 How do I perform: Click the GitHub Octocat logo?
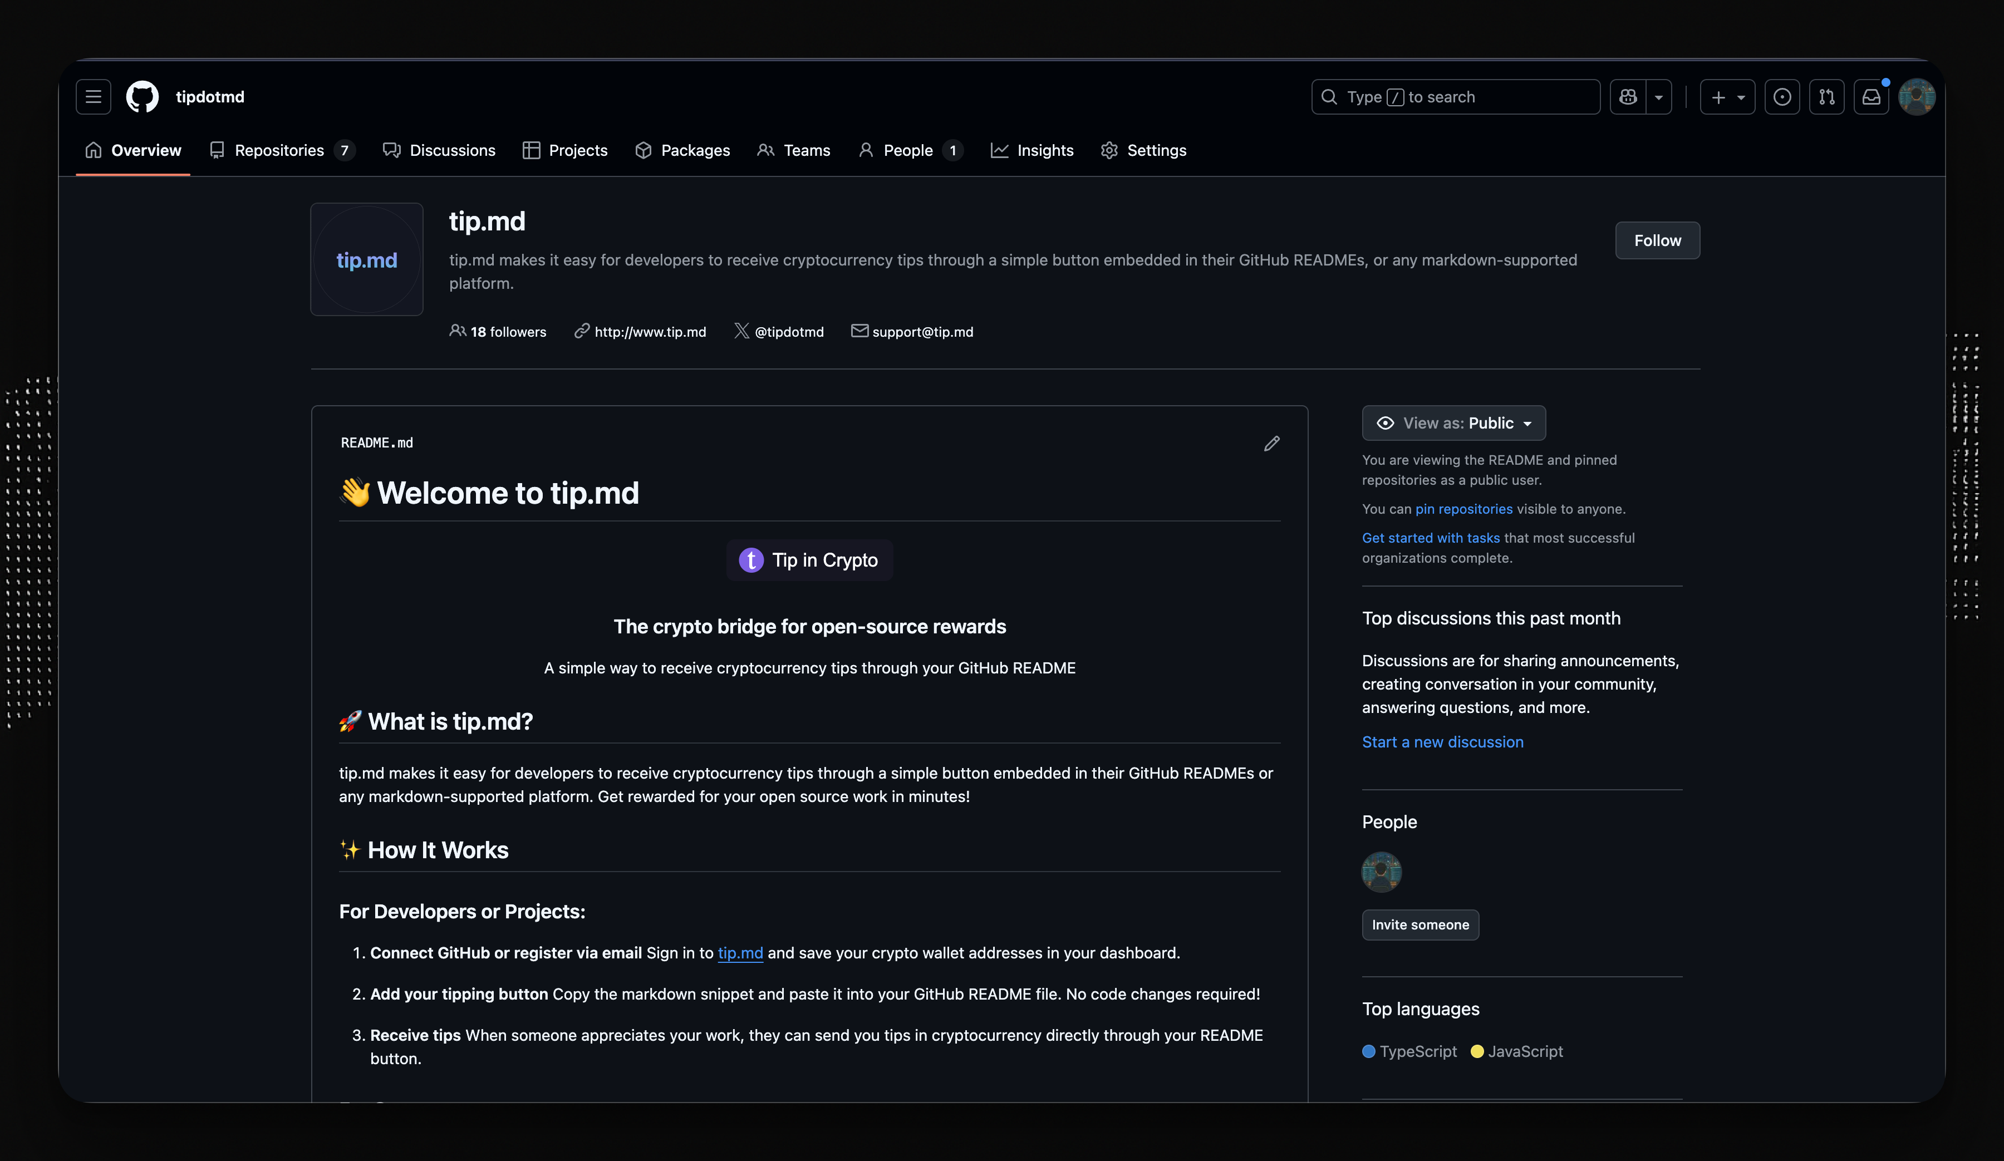click(143, 97)
